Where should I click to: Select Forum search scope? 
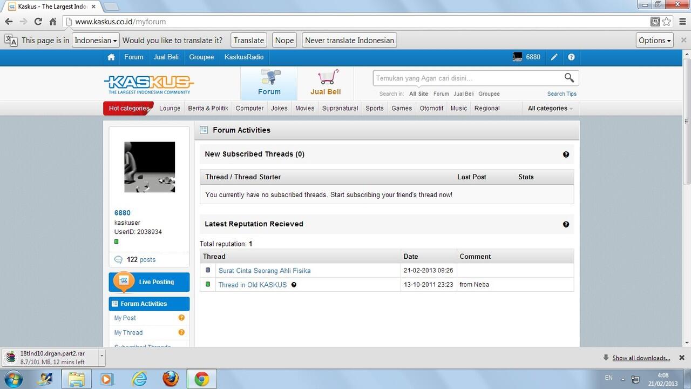(x=441, y=93)
